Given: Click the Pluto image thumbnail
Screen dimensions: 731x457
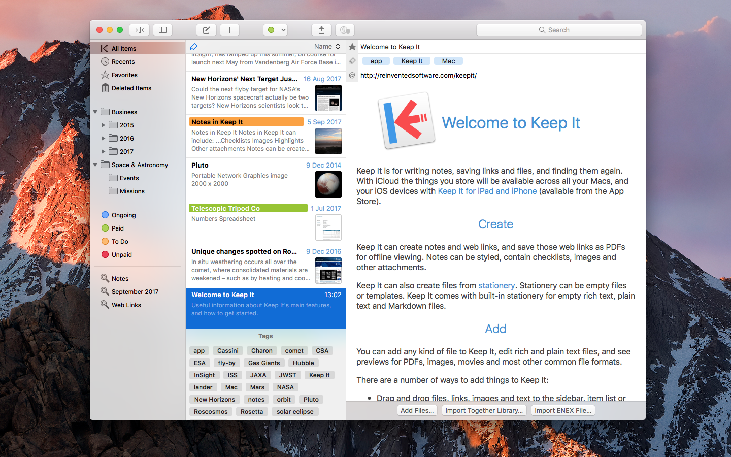Looking at the screenshot, I should 328,184.
